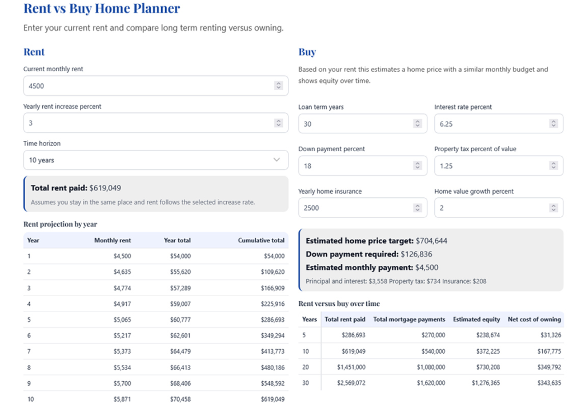Image resolution: width=585 pixels, height=405 pixels.
Task: Click the Home value growth percent stepper
Action: 553,208
